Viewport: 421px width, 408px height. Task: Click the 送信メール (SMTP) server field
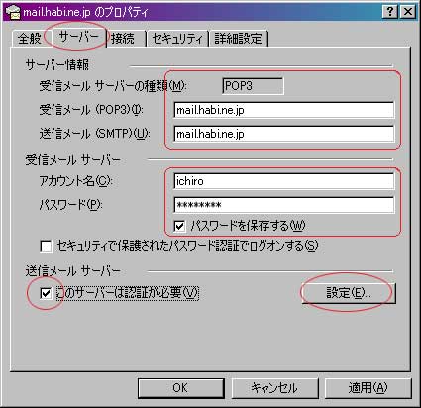coord(284,134)
